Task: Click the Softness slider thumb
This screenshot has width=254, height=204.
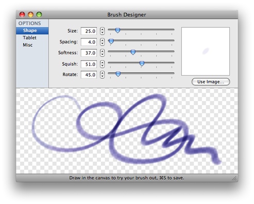Action: tap(133, 52)
